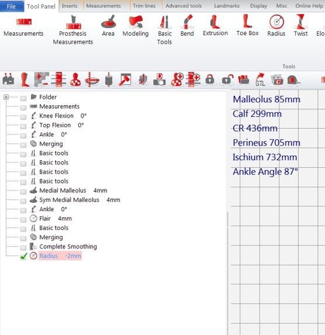Screen dimensions: 325x335
Task: Select the Flair 4mm tree item
Action: (x=56, y=219)
